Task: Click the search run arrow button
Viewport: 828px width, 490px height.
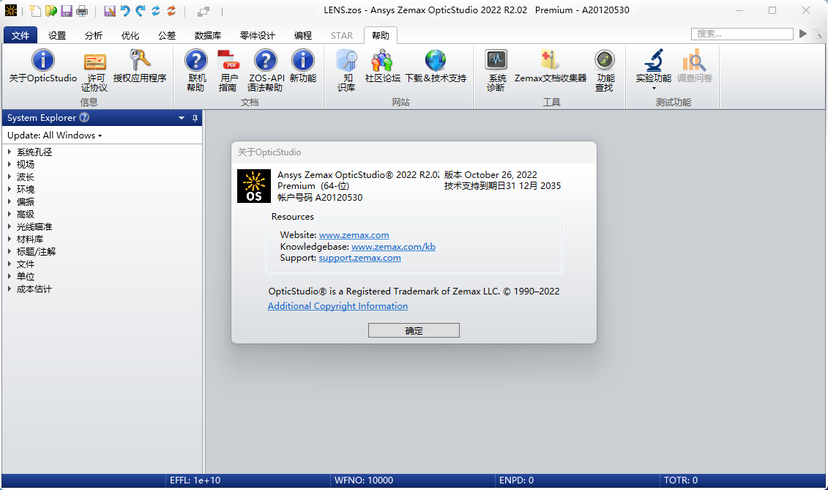Action: click(x=802, y=34)
